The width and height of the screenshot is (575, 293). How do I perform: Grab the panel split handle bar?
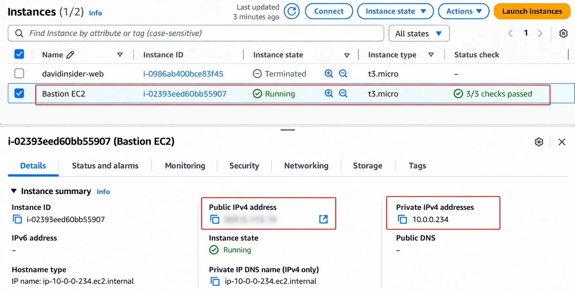[x=288, y=130]
